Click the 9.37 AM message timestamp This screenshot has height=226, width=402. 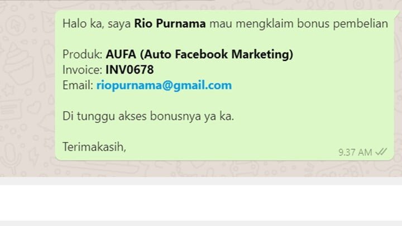click(355, 152)
